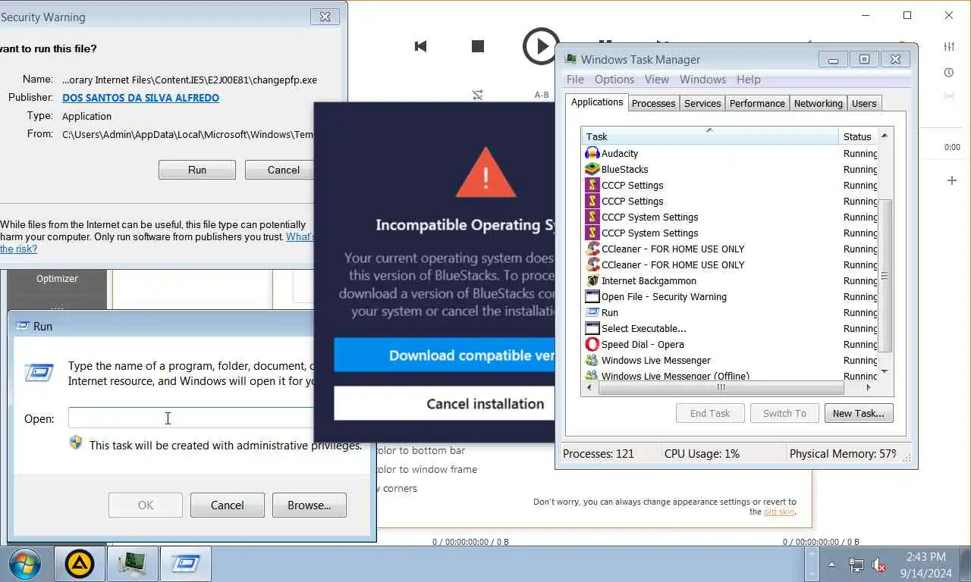The width and height of the screenshot is (971, 582).
Task: Click the task list scroll up arrow
Action: pyautogui.click(x=885, y=136)
